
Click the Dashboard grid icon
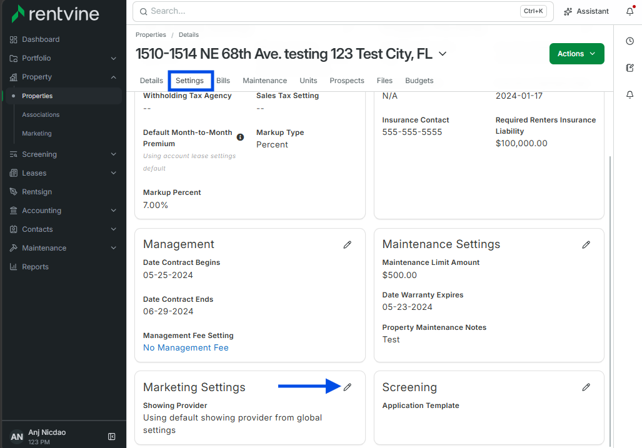14,39
